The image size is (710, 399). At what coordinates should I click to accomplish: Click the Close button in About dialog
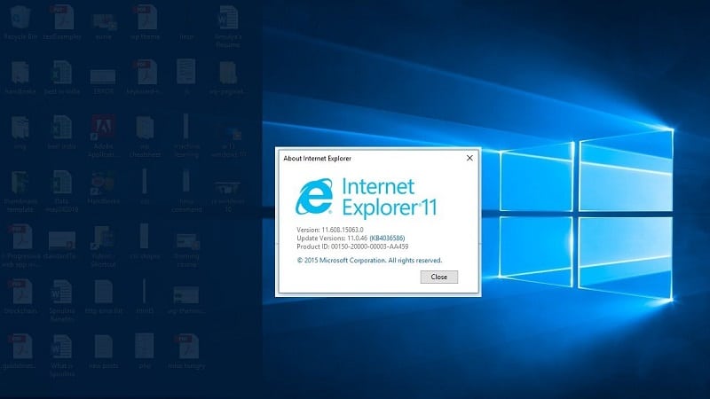point(438,277)
